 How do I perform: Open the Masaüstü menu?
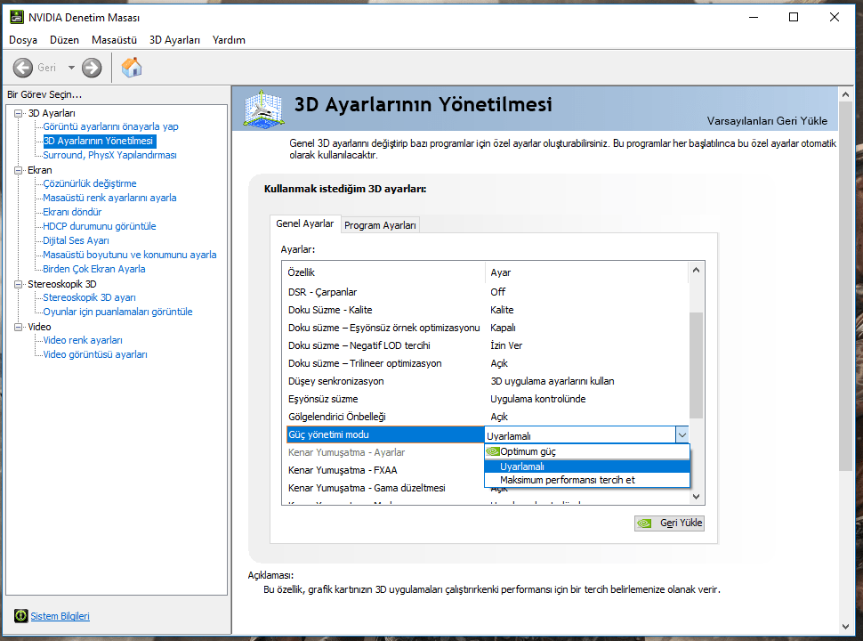(114, 40)
